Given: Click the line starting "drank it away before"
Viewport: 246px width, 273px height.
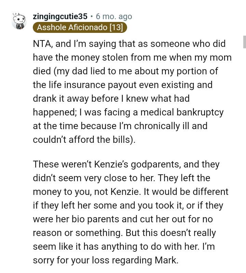Looking at the screenshot, I should pos(111,99).
